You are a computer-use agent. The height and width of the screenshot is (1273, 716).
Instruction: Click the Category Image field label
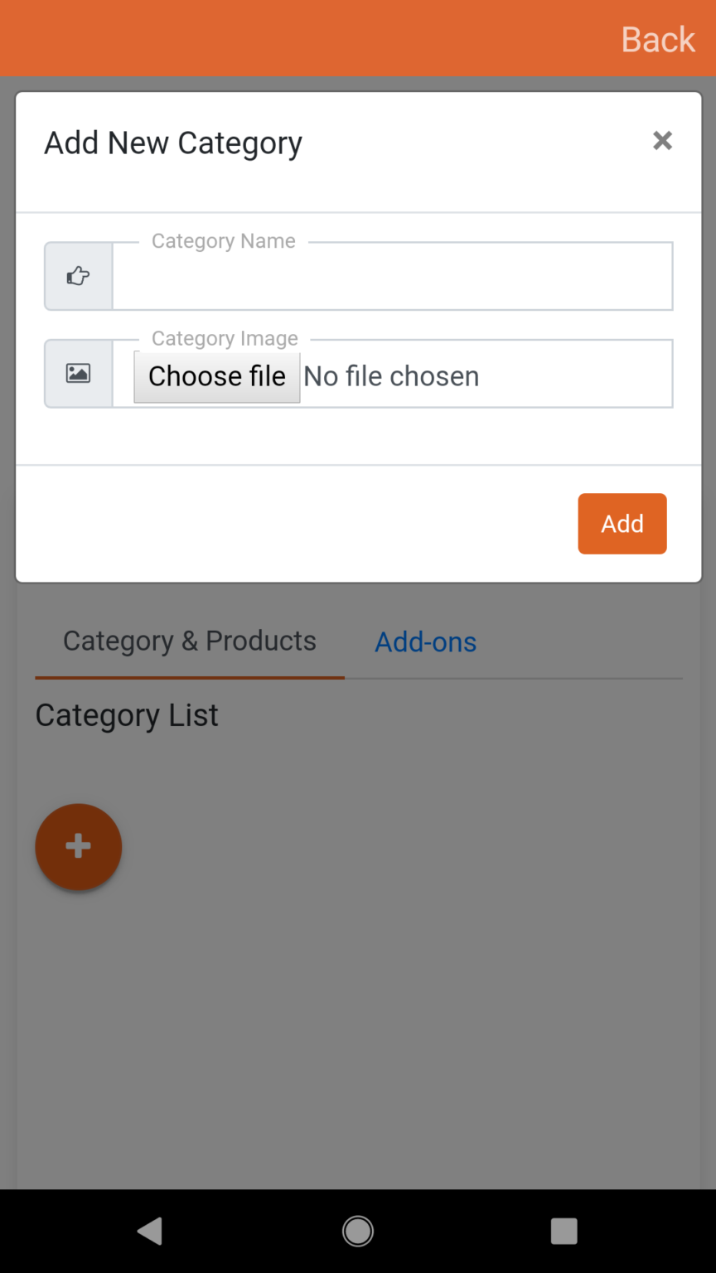pyautogui.click(x=225, y=338)
